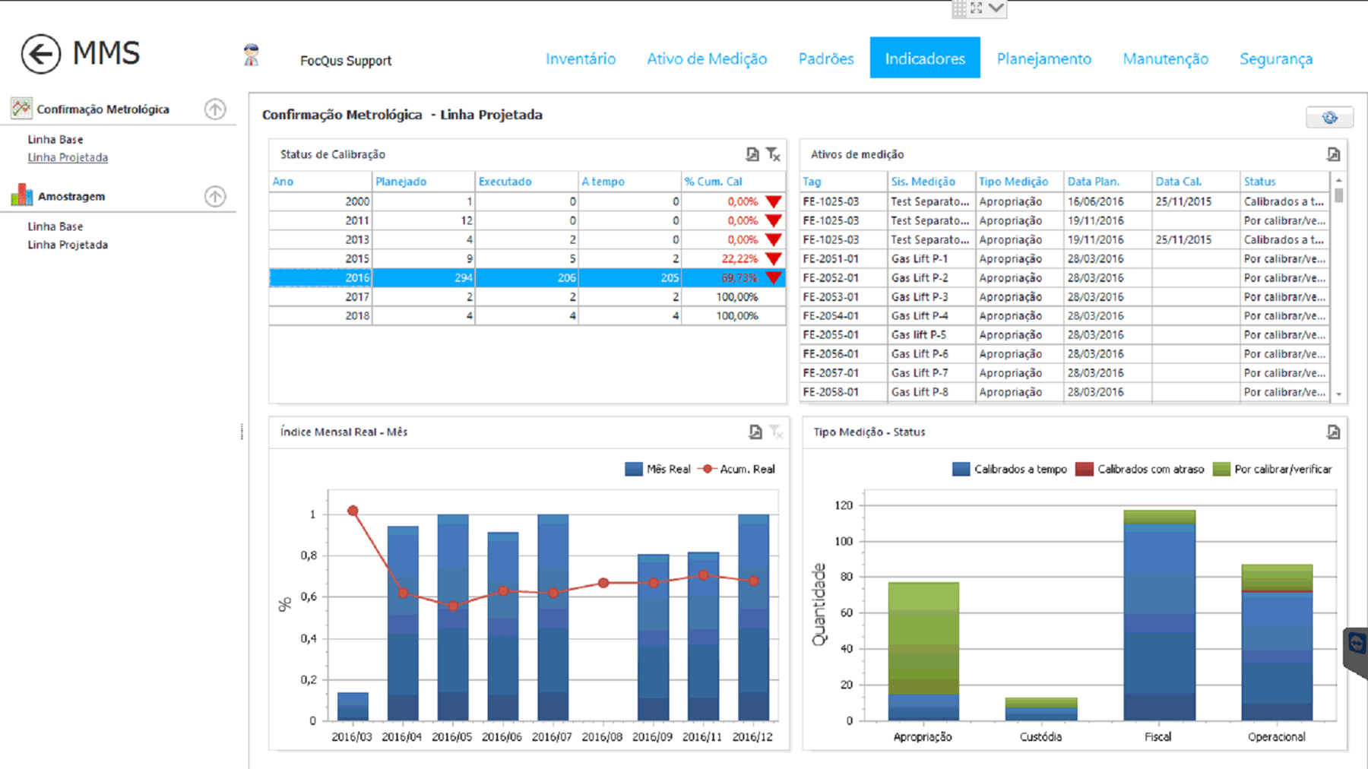Click the FocQus Support user avatar icon
Image resolution: width=1368 pixels, height=769 pixels.
252,55
